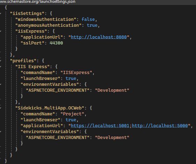Click the "Project" commandName value

(72, 114)
